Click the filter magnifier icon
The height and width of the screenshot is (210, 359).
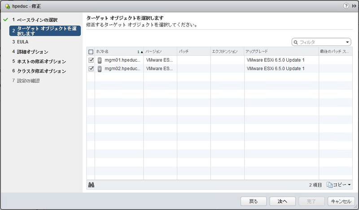tap(296, 42)
